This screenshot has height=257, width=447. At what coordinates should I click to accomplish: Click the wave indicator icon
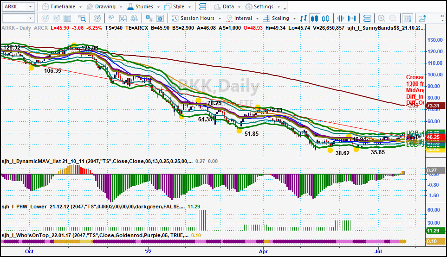111,18
